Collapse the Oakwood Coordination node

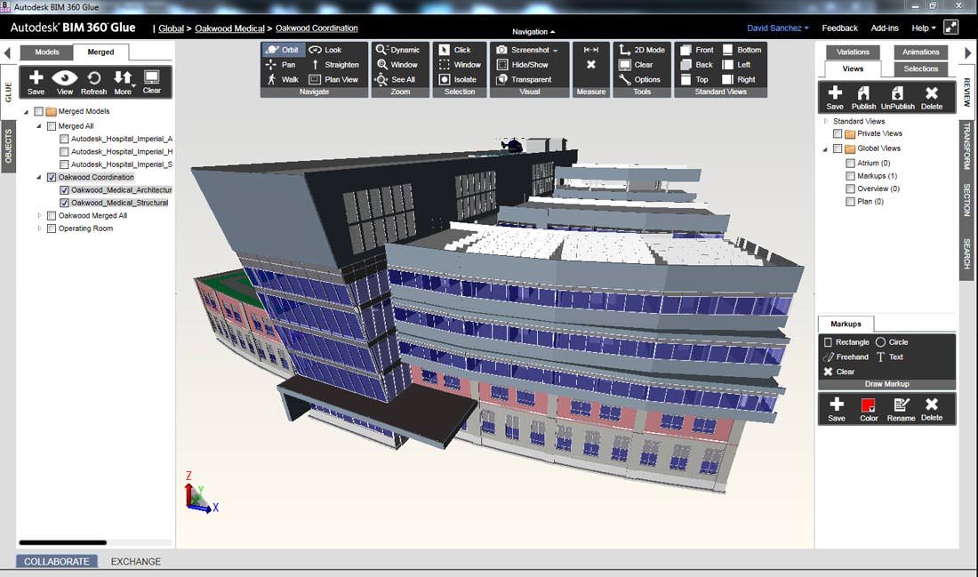[x=39, y=177]
